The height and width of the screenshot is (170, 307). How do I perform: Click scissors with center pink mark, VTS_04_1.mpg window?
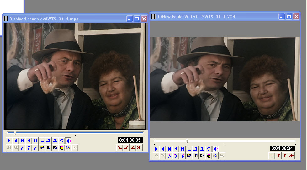coord(22,148)
